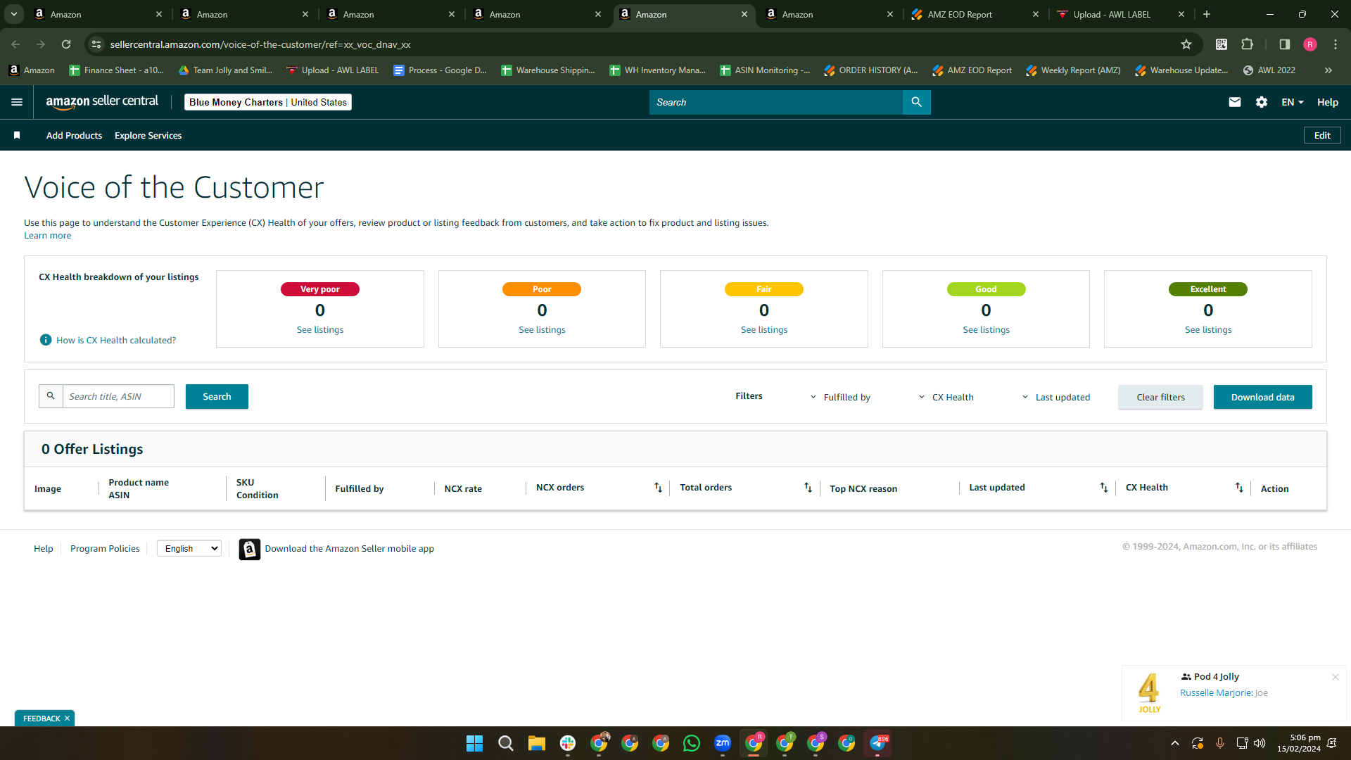Open Chrome three-dot menu
The height and width of the screenshot is (760, 1351).
point(1336,44)
